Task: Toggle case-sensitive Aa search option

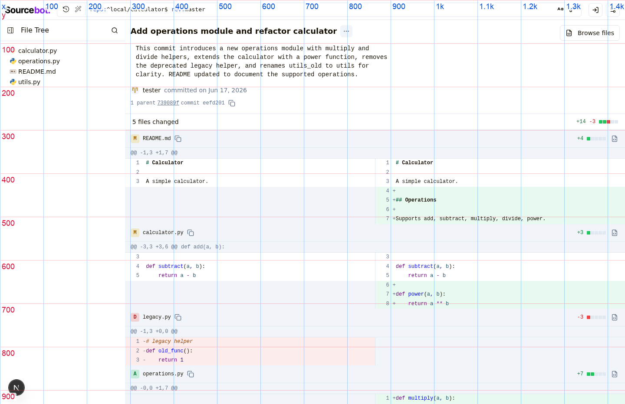Action: pyautogui.click(x=560, y=9)
